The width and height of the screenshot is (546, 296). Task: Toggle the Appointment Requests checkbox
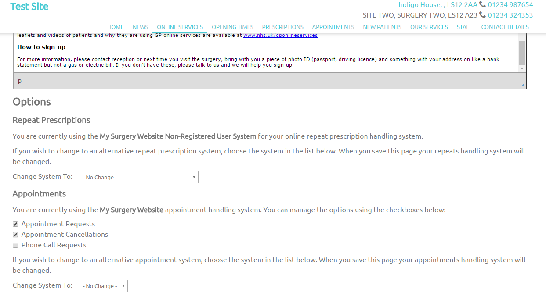pyautogui.click(x=15, y=224)
